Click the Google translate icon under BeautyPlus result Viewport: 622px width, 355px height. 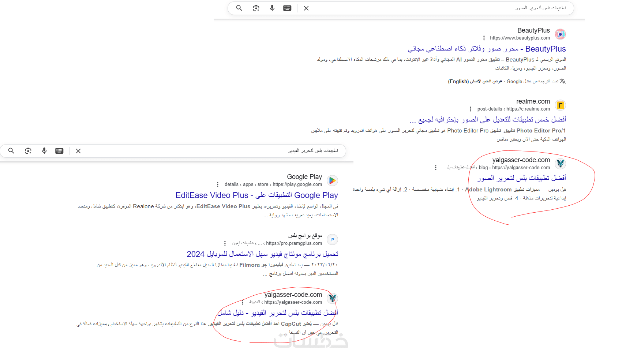(563, 81)
